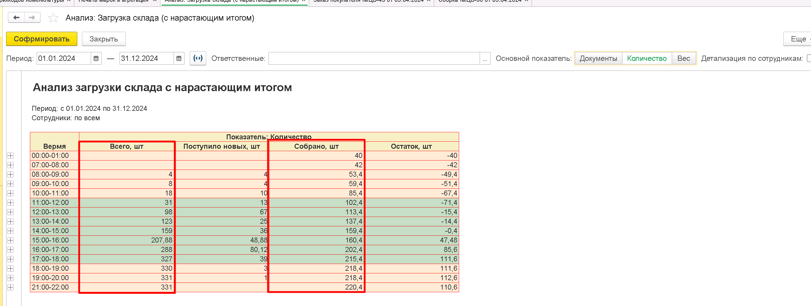Select the 80,12 new arrivals cell

point(222,250)
